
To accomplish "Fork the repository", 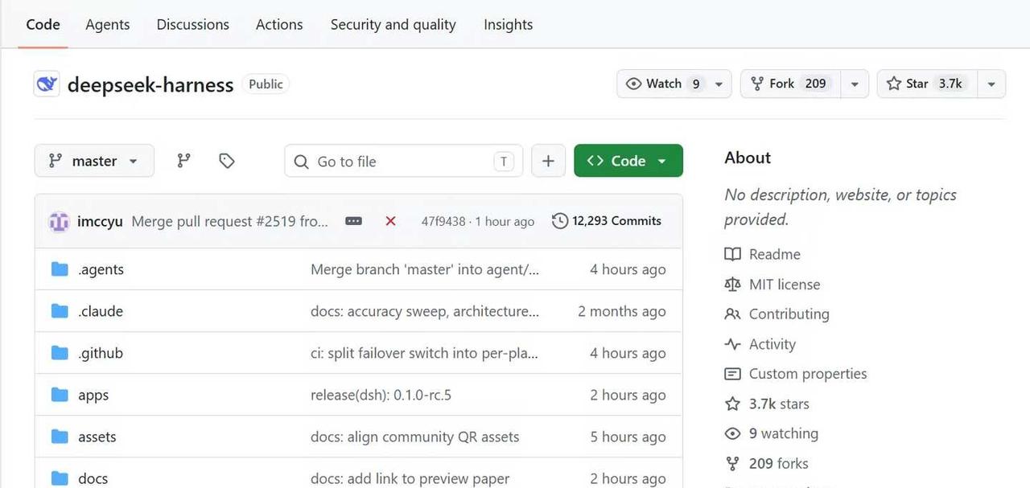I will [x=790, y=84].
